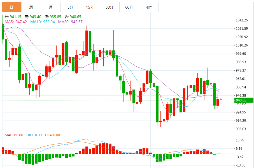Image resolution: width=254 pixels, height=168 pixels.
Task: Click the 924.95 price axis label
Action: pos(241,112)
